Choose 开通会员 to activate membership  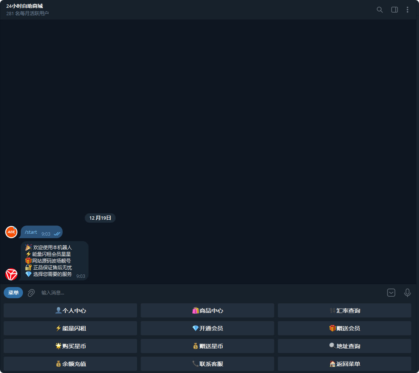click(207, 328)
